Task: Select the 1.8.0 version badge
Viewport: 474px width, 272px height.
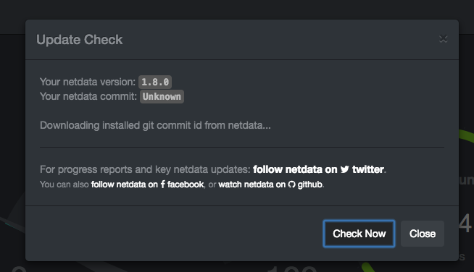Action: [155, 82]
